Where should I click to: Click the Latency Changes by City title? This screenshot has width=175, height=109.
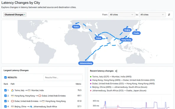click(21, 3)
